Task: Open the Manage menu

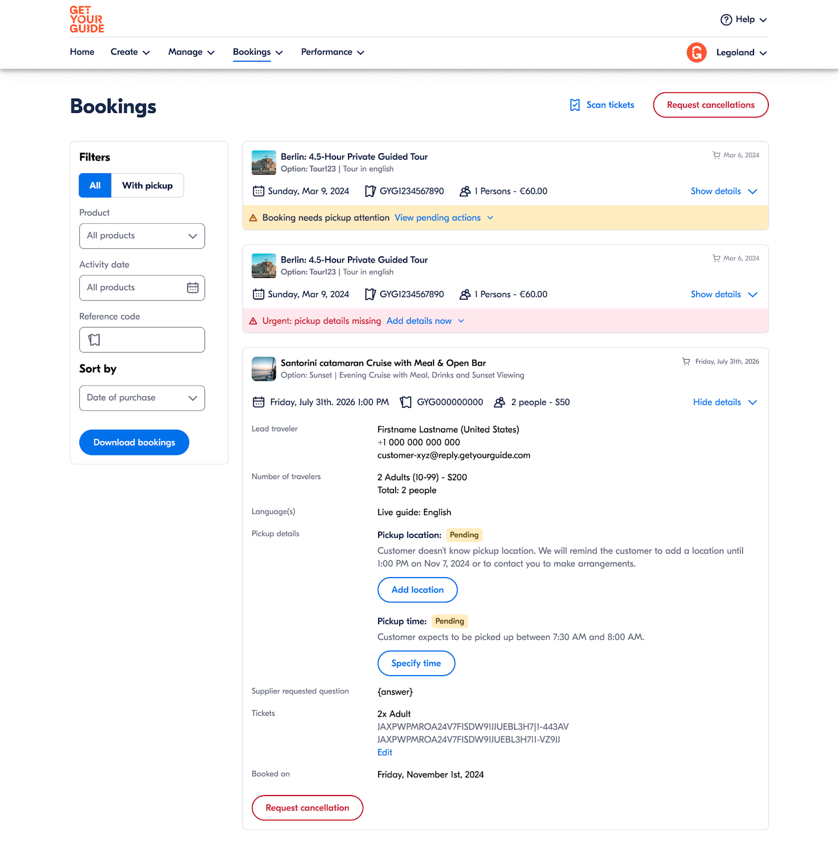Action: pyautogui.click(x=191, y=52)
